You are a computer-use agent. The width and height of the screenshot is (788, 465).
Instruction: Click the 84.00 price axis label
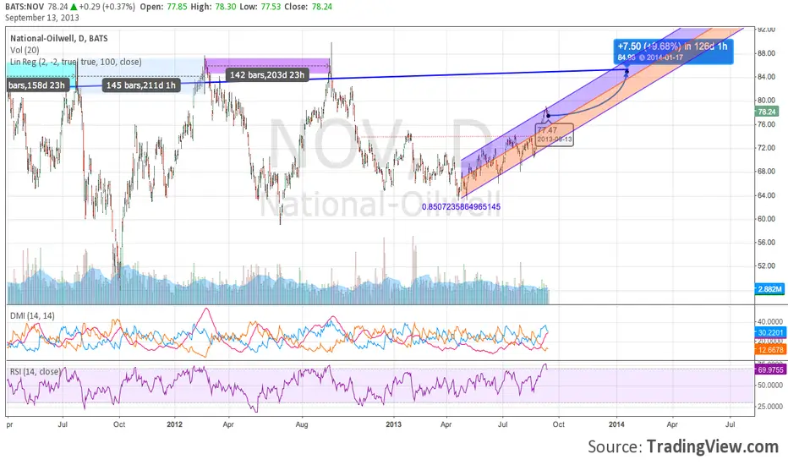coord(766,77)
